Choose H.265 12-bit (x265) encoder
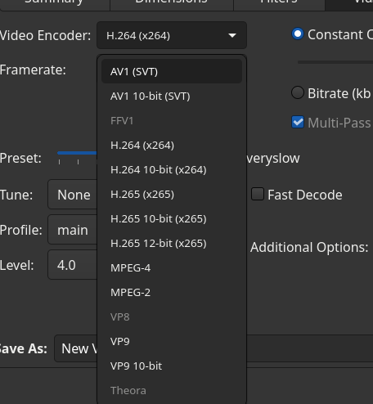 tap(172, 244)
